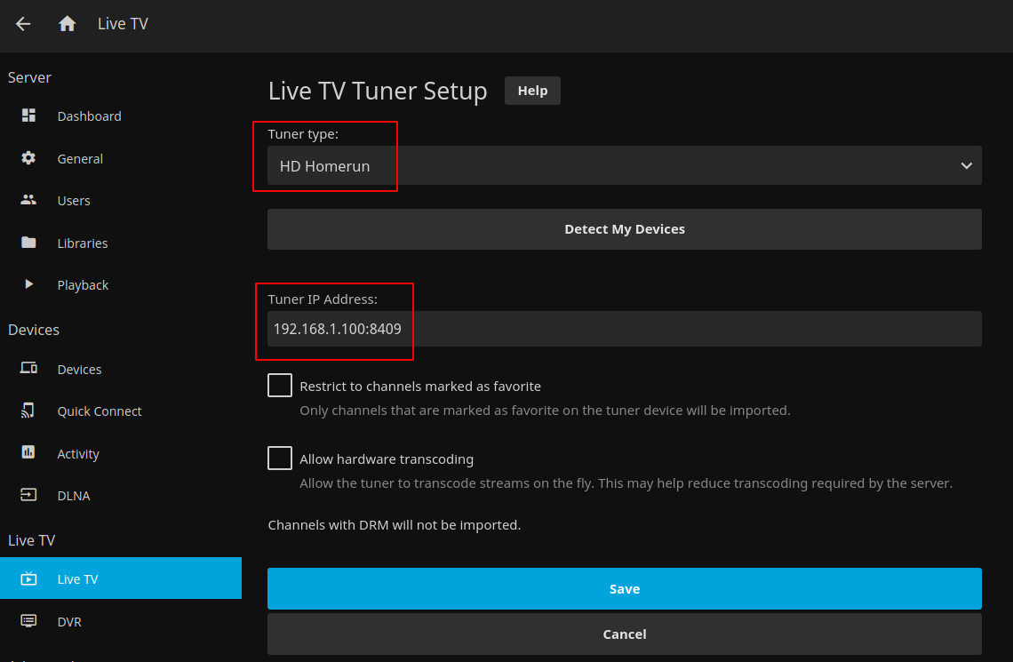Click the 'Server' section heading
This screenshot has width=1013, height=662.
point(29,77)
